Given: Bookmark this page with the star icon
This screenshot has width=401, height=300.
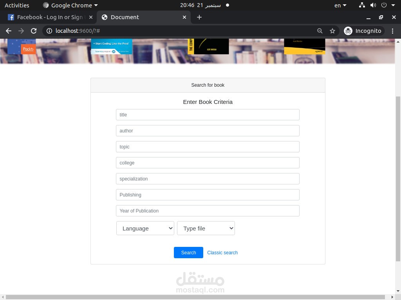Looking at the screenshot, I should [332, 31].
